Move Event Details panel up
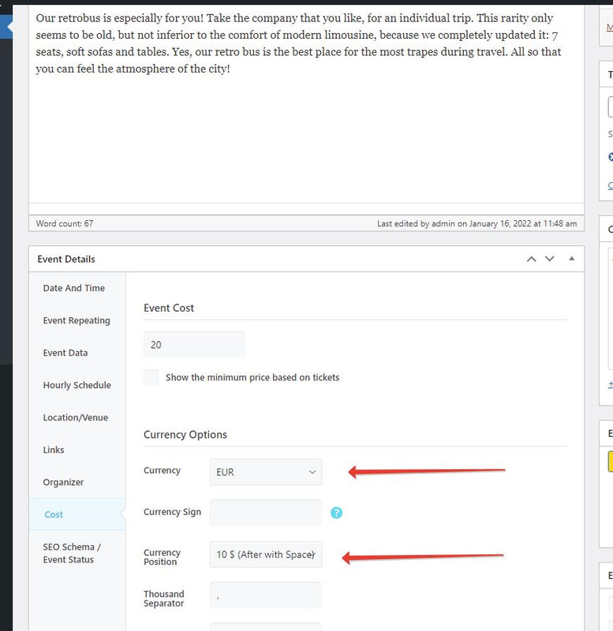Viewport: 613px width, 631px height. 531,259
